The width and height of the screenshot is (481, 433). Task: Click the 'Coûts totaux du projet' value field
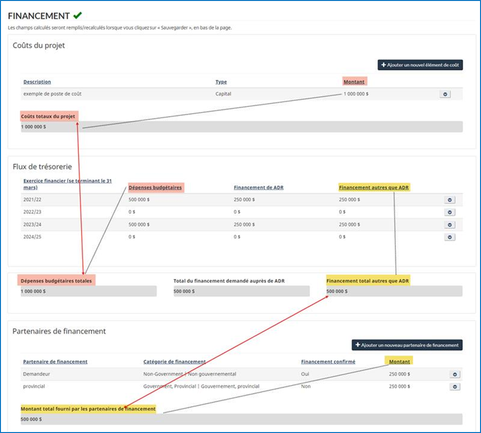242,127
